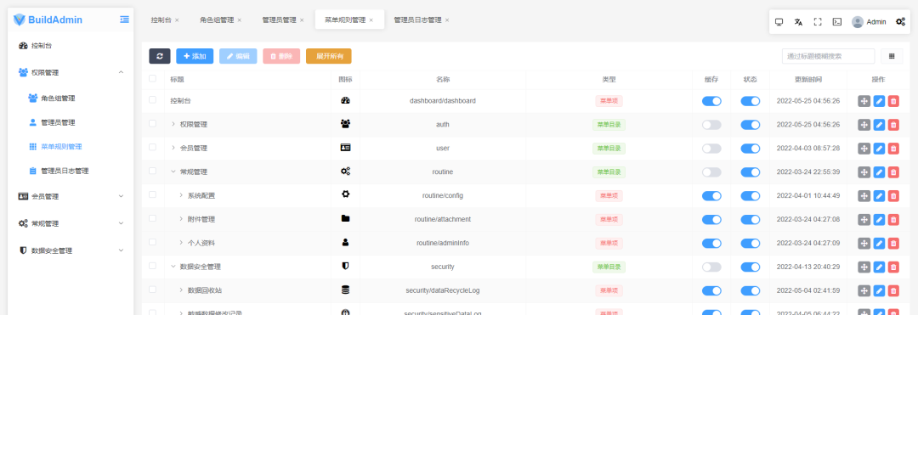This screenshot has height=450, width=918.
Task: Toggle status switch for user row
Action: [751, 149]
